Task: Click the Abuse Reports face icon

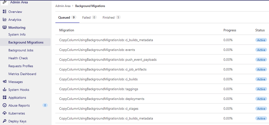Action: 5,105
